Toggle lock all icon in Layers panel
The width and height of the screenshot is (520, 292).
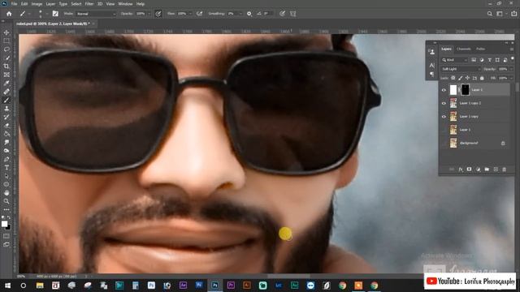click(x=482, y=78)
